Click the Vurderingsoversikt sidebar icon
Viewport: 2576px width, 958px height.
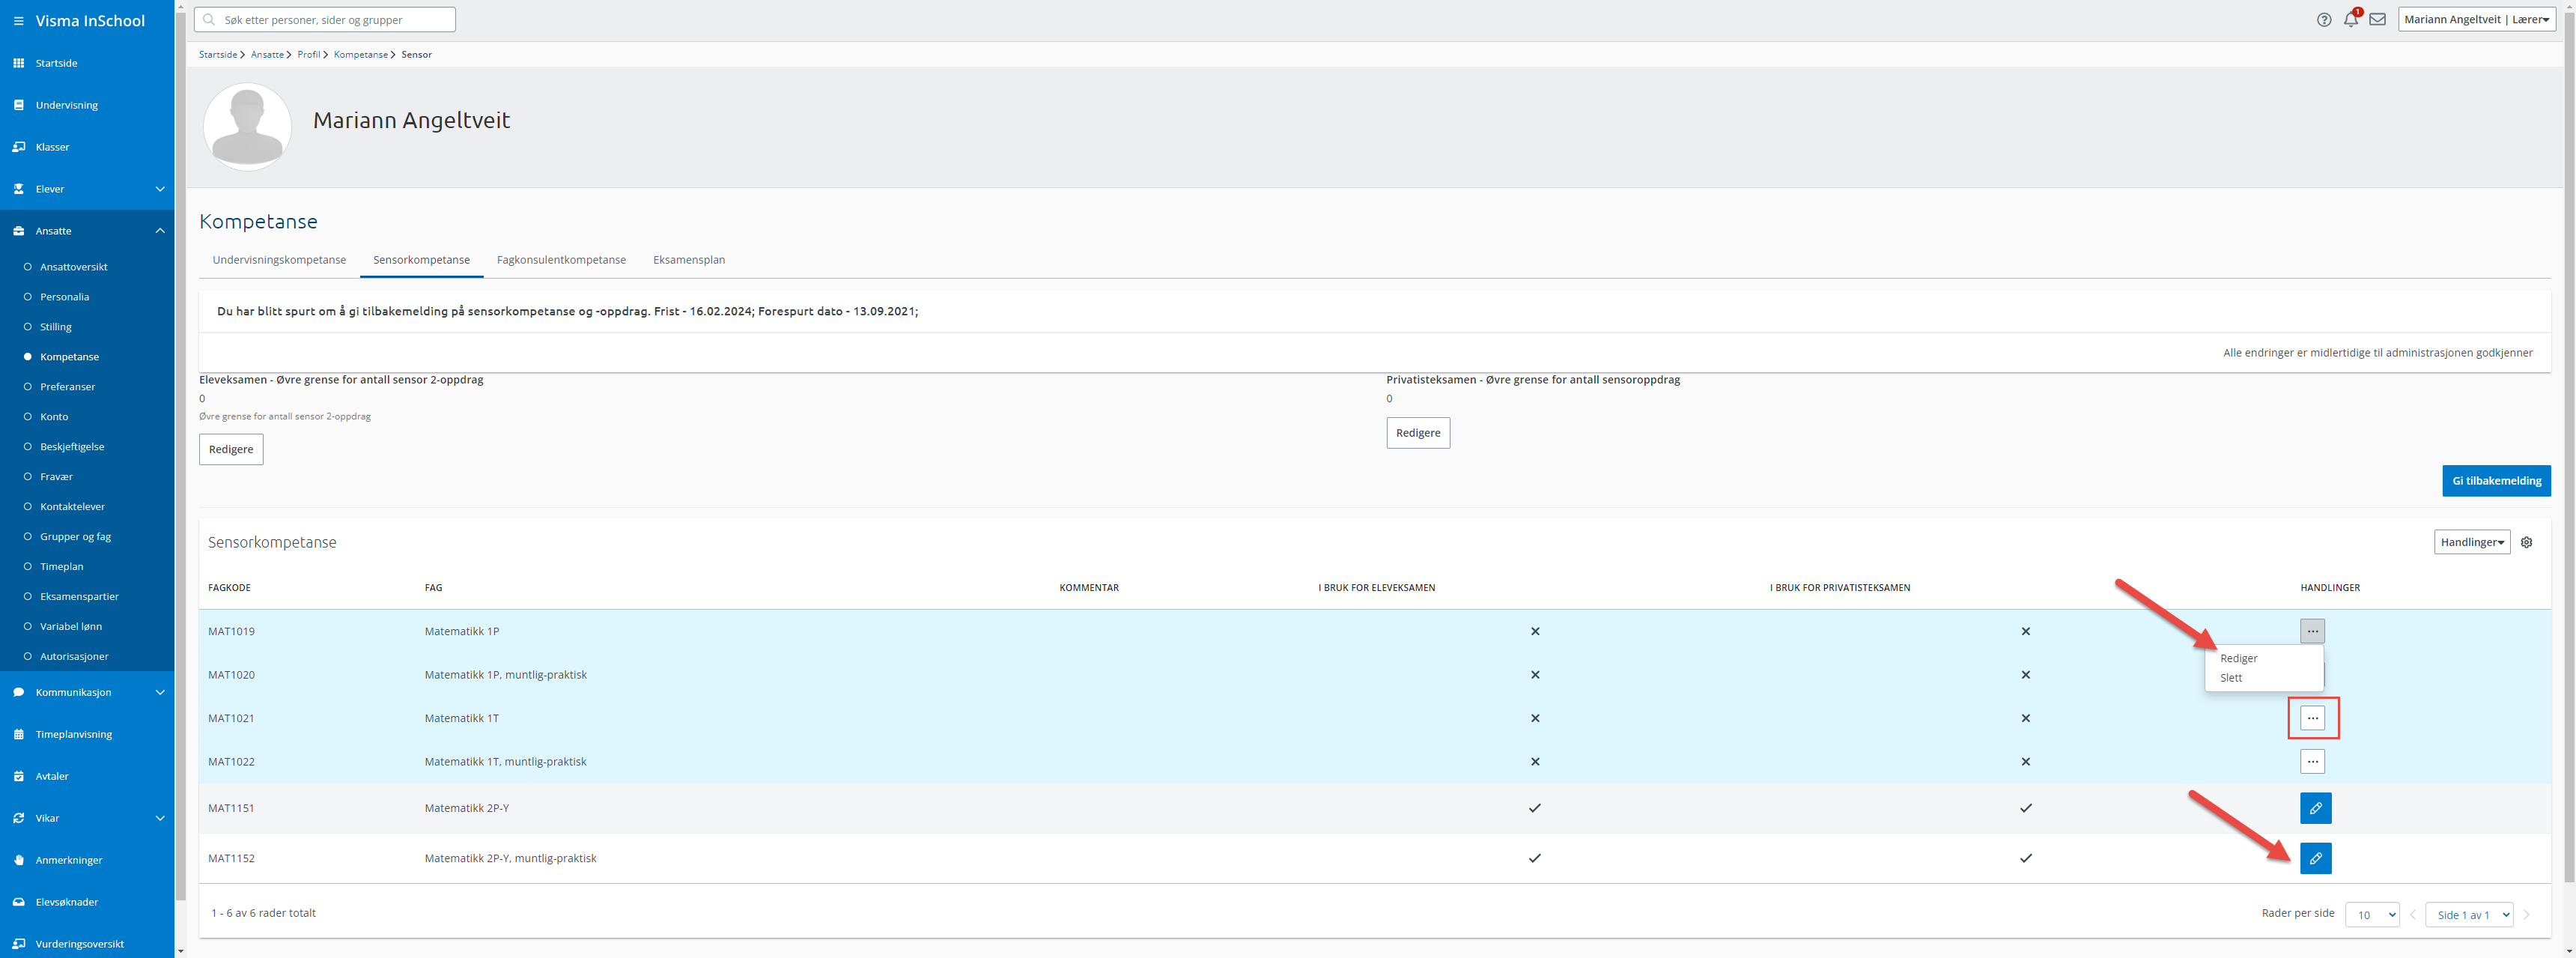pos(18,944)
